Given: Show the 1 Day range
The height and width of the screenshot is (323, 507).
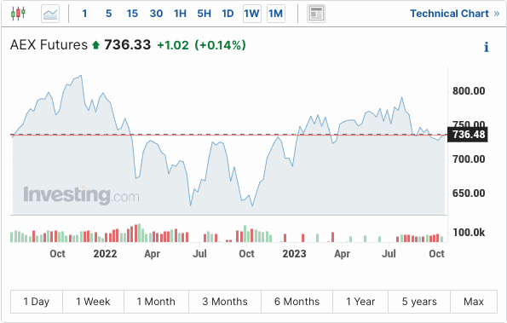Looking at the screenshot, I should [x=37, y=302].
